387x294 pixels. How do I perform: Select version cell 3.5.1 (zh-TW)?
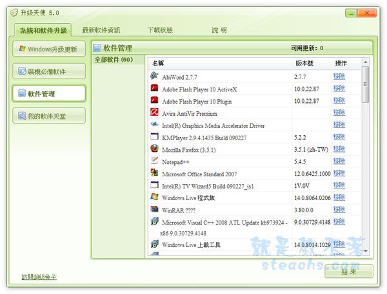(x=311, y=149)
